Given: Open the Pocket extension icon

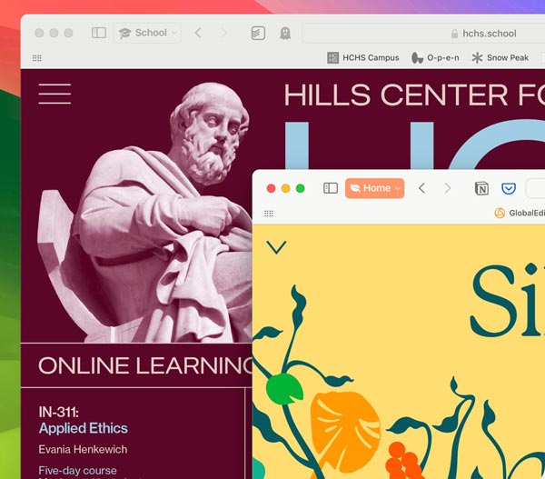Looking at the screenshot, I should pos(509,188).
